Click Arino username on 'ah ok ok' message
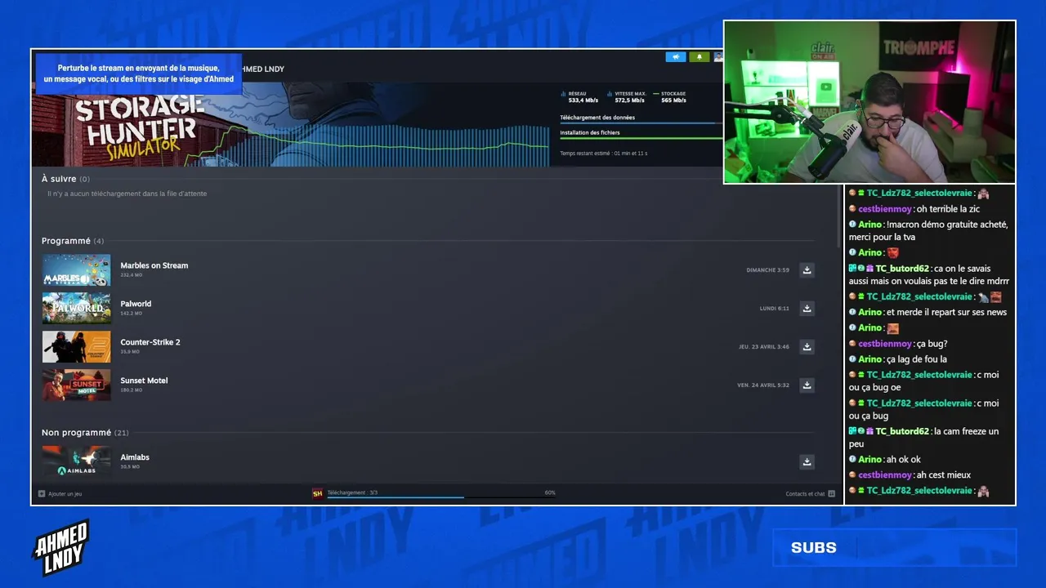This screenshot has width=1046, height=588. click(x=871, y=460)
